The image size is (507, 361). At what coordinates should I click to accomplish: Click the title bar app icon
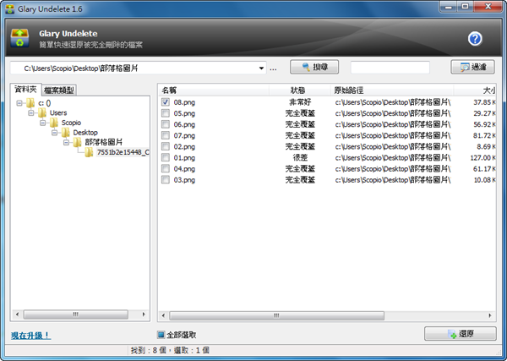(10, 8)
